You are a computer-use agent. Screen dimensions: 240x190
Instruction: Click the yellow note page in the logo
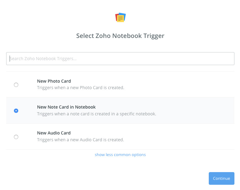coord(120,19)
